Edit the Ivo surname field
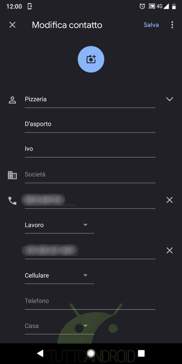This screenshot has height=364, width=182. pos(90,149)
